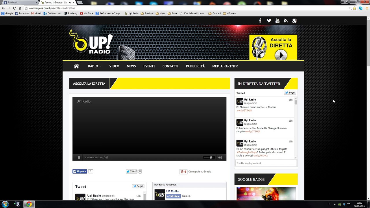Click Segui in the lower Tweet widget
Viewport: 370px width, 208px height.
click(138, 186)
